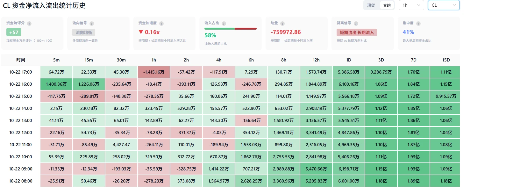Screen dimensions: 506x187
Task: Open help icon beside 资金流评分
Action: click(29, 24)
